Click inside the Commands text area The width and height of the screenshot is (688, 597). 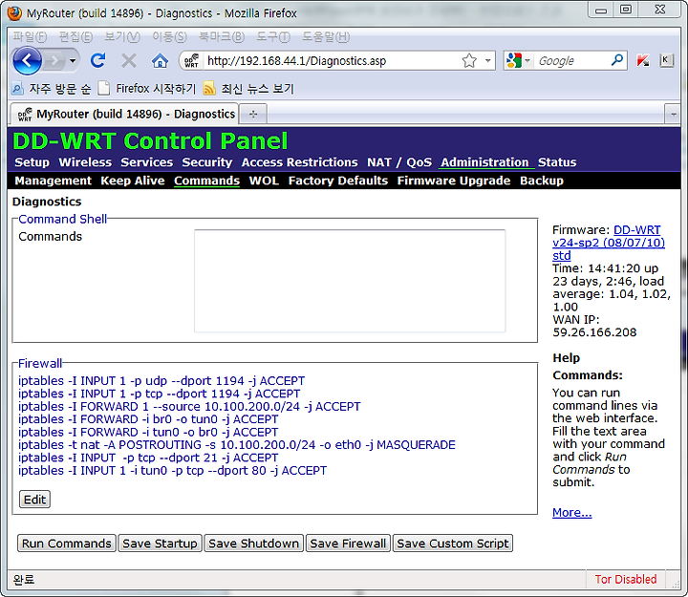pos(350,281)
